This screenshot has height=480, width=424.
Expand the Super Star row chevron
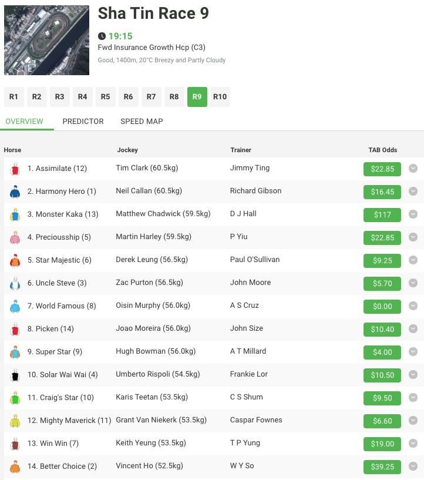[413, 352]
